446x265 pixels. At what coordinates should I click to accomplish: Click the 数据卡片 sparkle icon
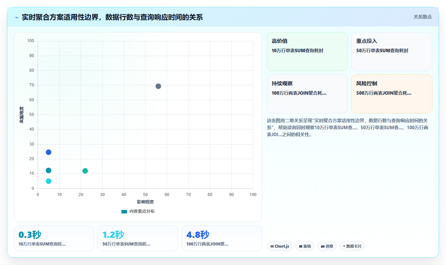coord(344,246)
